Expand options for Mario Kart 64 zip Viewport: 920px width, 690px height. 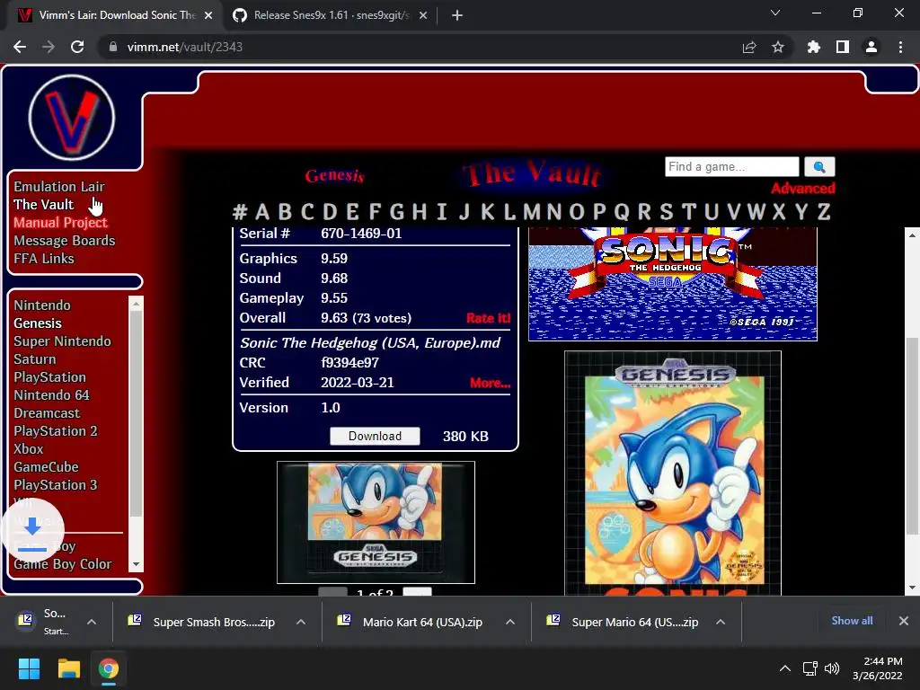(x=510, y=622)
